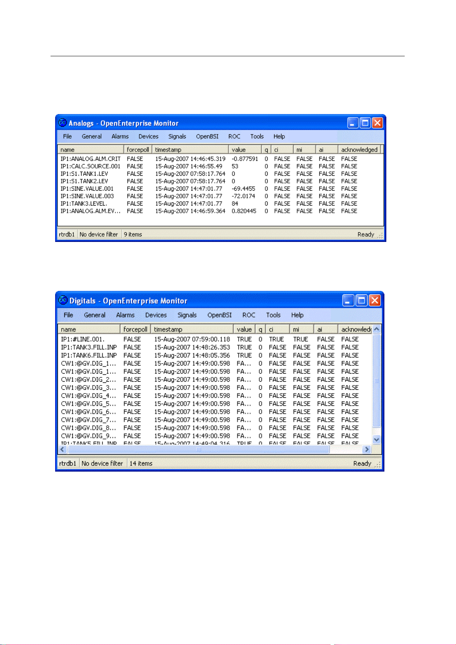Open File menu in Analogs window
Image resolution: width=456 pixels, height=645 pixels.
(67, 136)
